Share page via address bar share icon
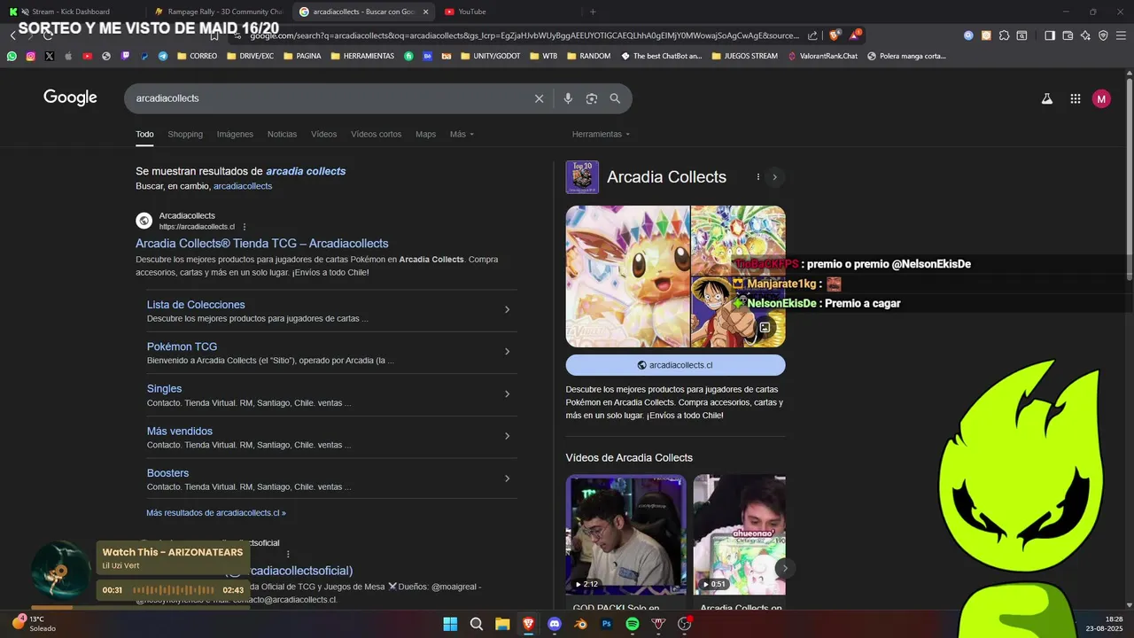The width and height of the screenshot is (1134, 638). point(812,35)
